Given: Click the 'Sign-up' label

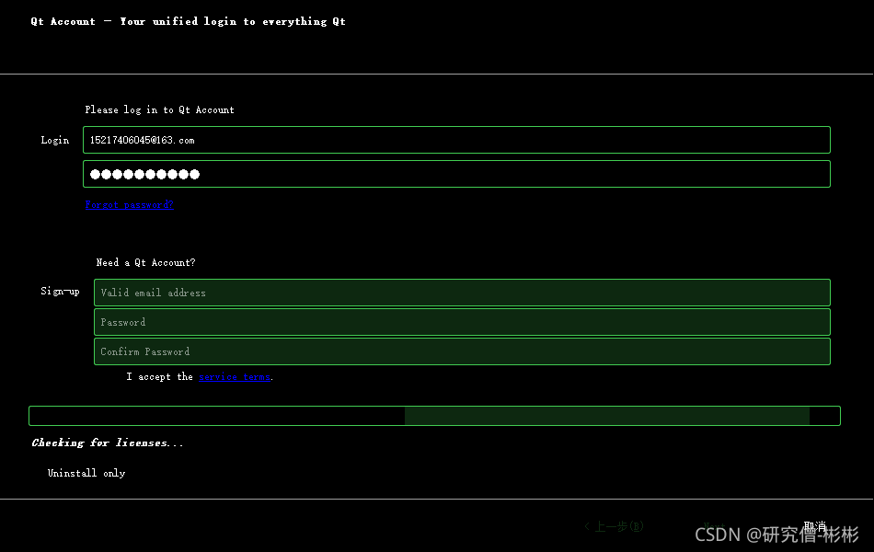Looking at the screenshot, I should (x=60, y=291).
